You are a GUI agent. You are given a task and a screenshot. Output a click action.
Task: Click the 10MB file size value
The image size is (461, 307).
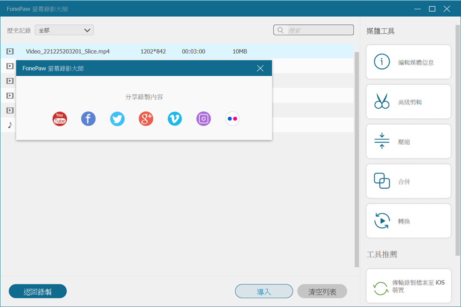click(240, 51)
